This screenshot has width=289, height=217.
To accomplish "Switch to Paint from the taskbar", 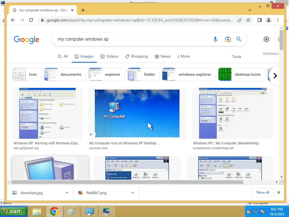I will click(x=71, y=211).
